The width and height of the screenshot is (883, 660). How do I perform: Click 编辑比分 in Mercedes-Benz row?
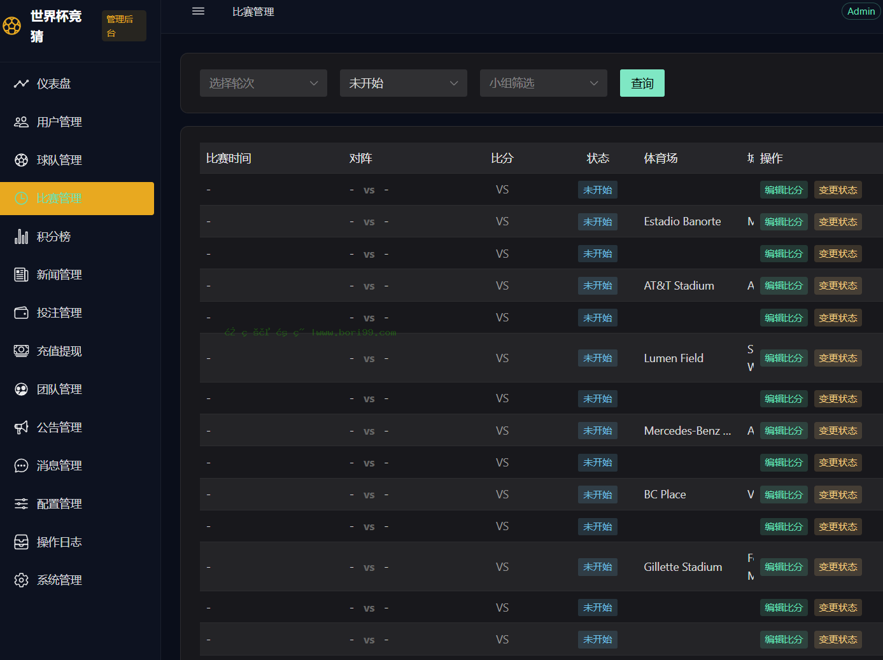(784, 431)
